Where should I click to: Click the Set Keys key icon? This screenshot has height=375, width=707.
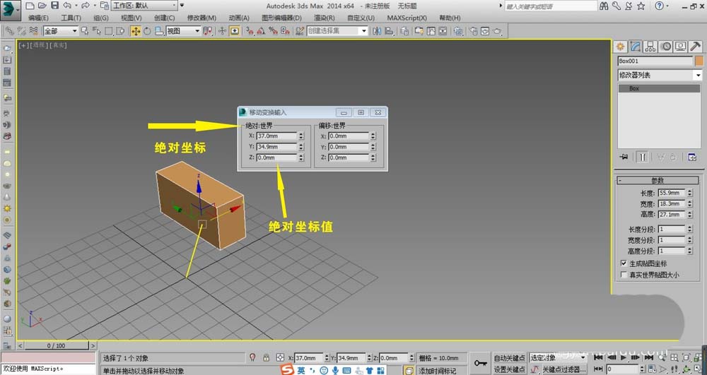pos(480,363)
